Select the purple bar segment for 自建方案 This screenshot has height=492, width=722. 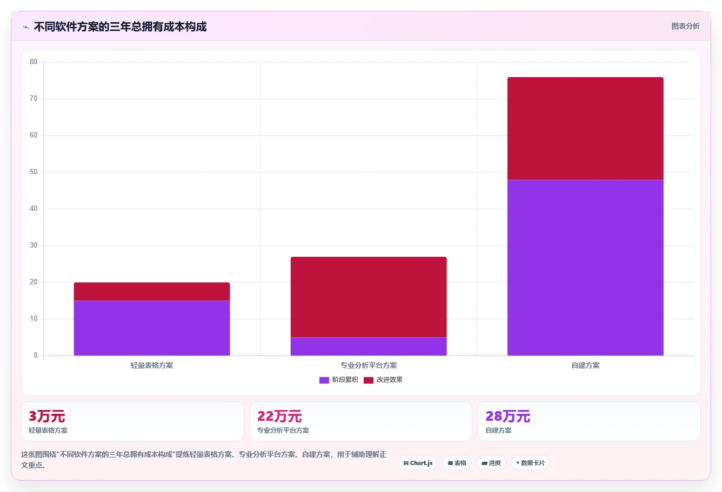pos(585,268)
